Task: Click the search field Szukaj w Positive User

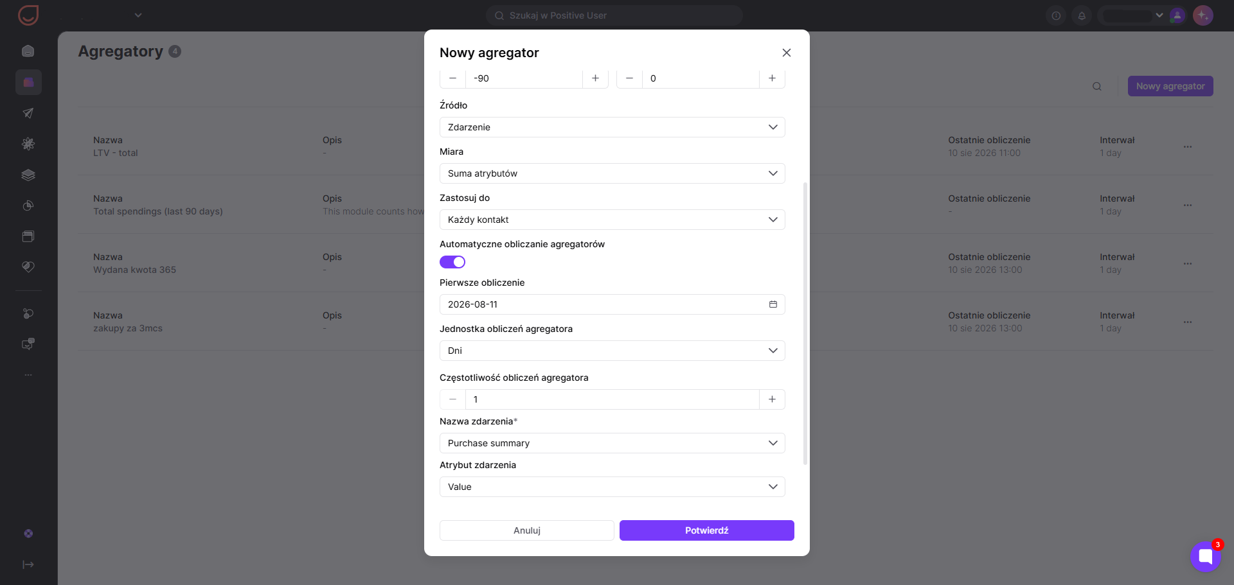Action: click(x=614, y=15)
